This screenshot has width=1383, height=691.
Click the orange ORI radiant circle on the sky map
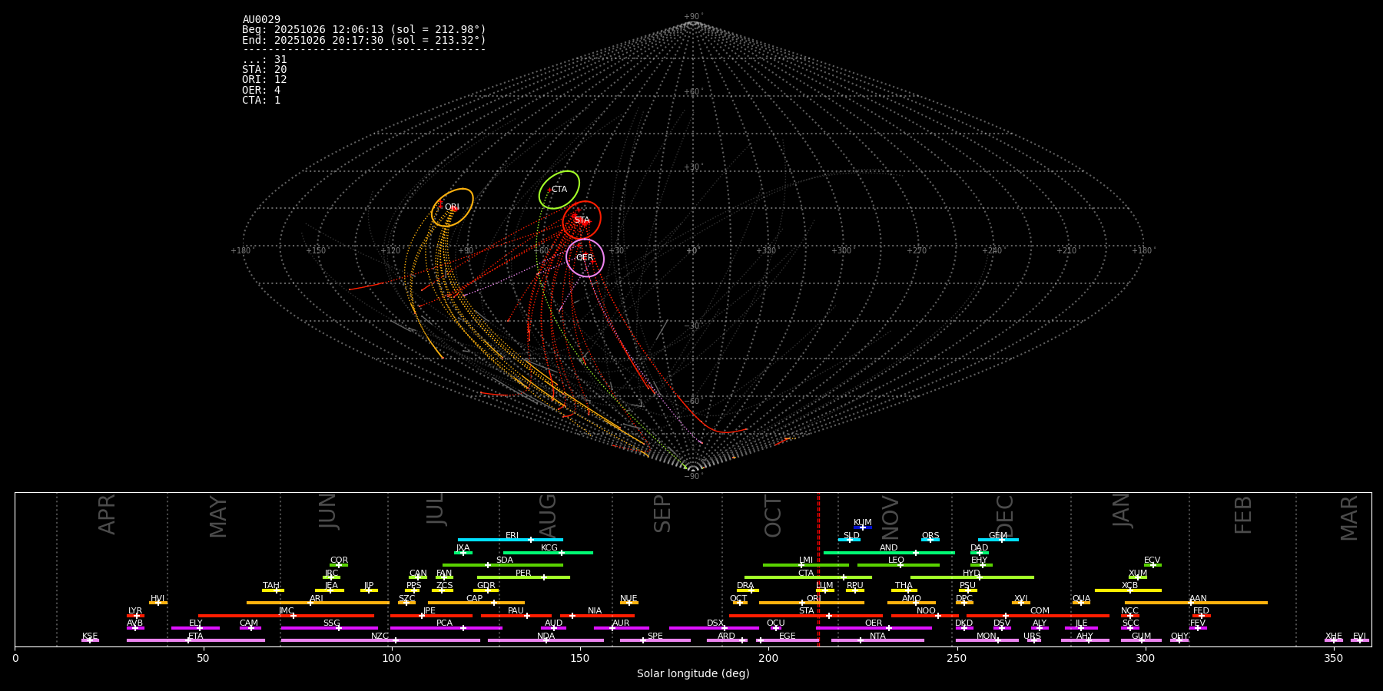pyautogui.click(x=452, y=207)
